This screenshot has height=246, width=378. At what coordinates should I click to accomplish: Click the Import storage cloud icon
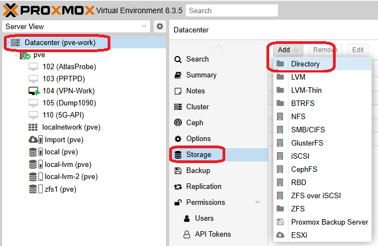pos(33,139)
